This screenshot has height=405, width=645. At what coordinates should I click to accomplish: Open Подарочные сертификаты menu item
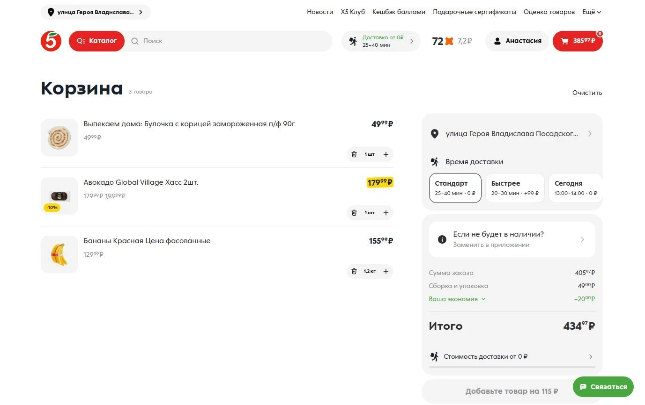pyautogui.click(x=474, y=12)
